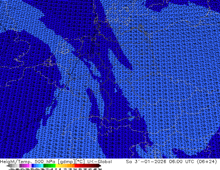The height and width of the screenshot is (170, 220).
Task: Click the '-54' legend scale value
Action: 11,169
